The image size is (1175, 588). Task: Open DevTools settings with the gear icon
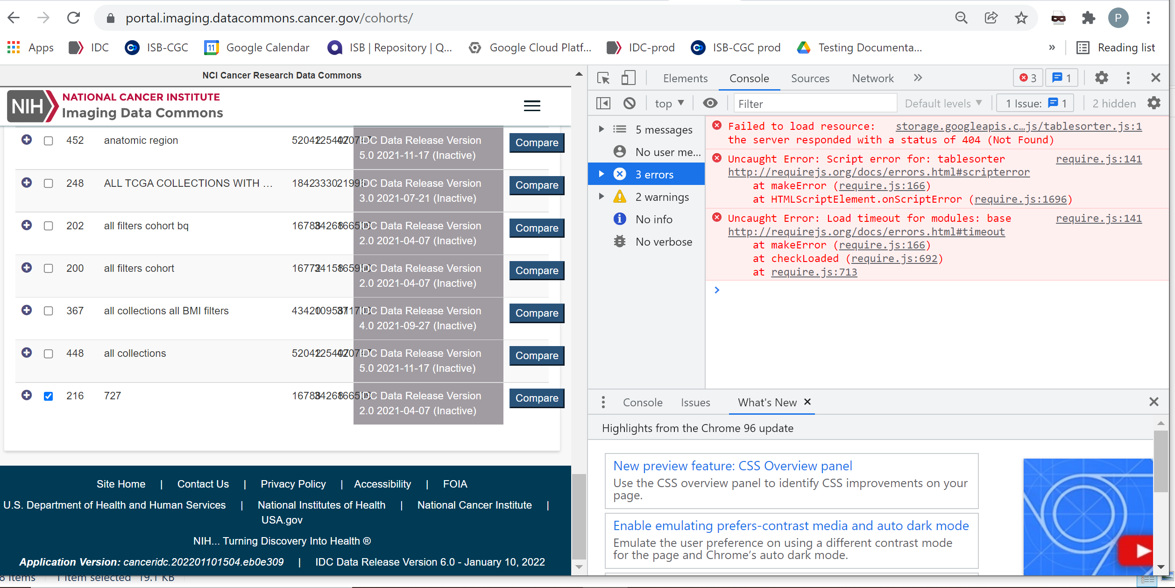(x=1101, y=78)
